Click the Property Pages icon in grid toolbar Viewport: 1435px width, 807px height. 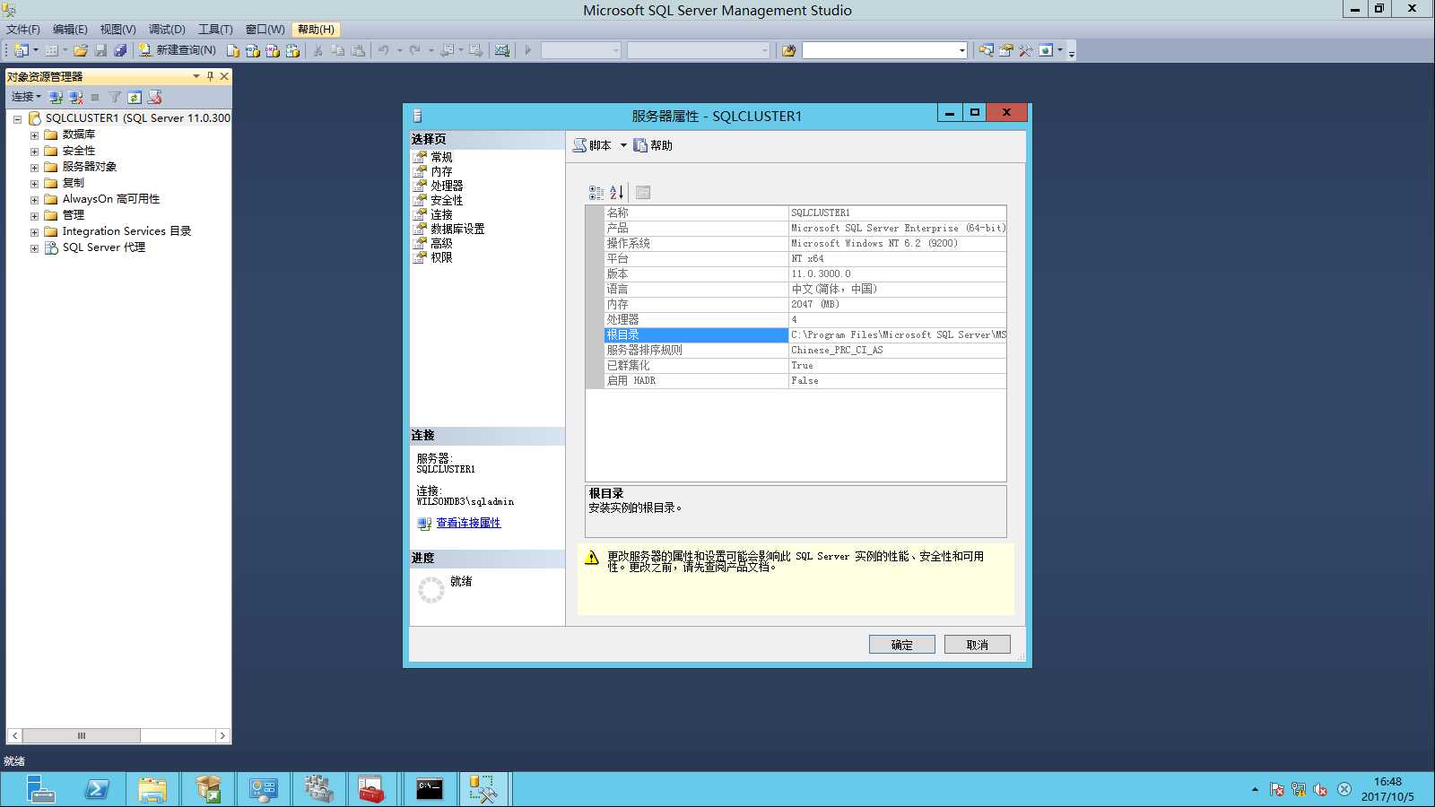[x=643, y=192]
